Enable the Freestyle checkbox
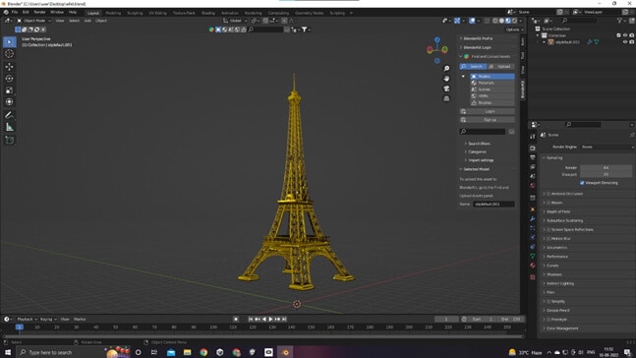The height and width of the screenshot is (358, 636). [x=549, y=320]
